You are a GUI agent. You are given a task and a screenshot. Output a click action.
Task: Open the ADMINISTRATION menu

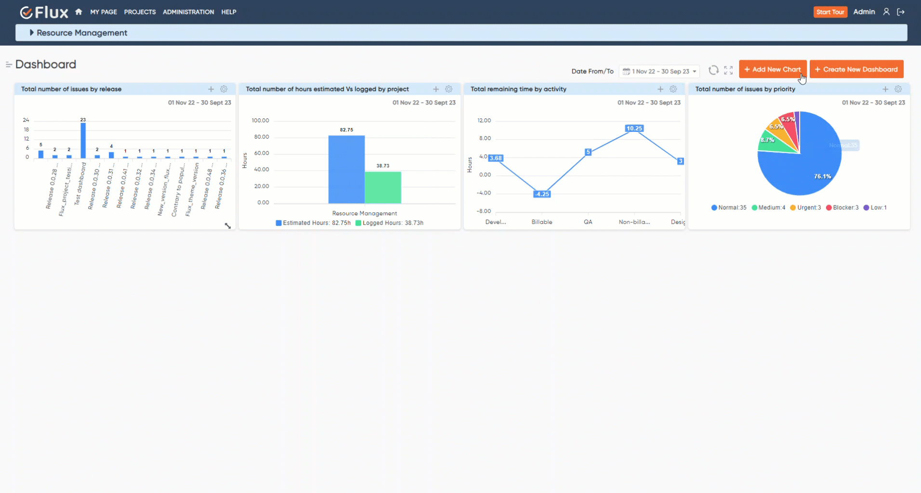point(188,12)
